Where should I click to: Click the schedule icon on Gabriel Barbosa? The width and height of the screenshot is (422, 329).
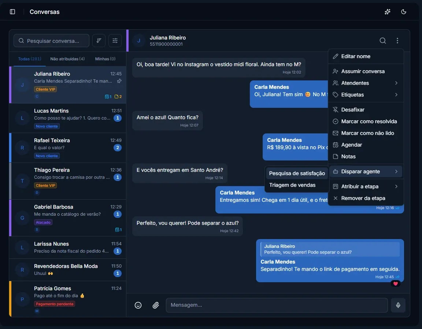pyautogui.click(x=118, y=230)
